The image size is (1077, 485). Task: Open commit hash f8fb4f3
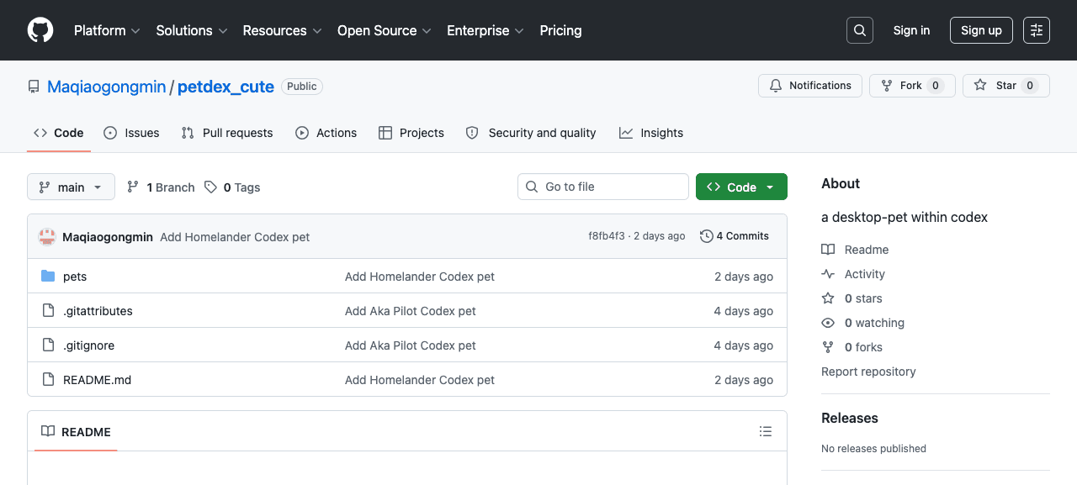coord(607,236)
